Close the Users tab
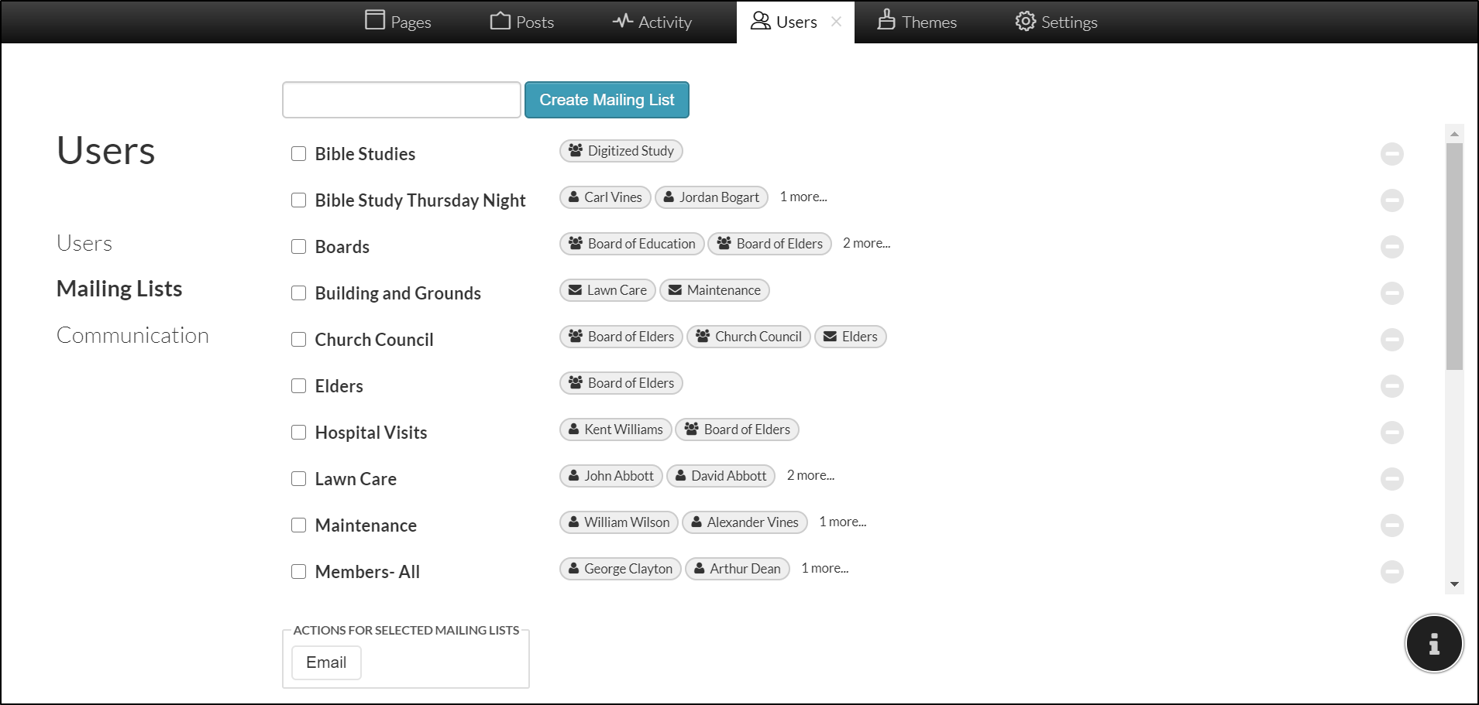1479x705 pixels. click(836, 22)
